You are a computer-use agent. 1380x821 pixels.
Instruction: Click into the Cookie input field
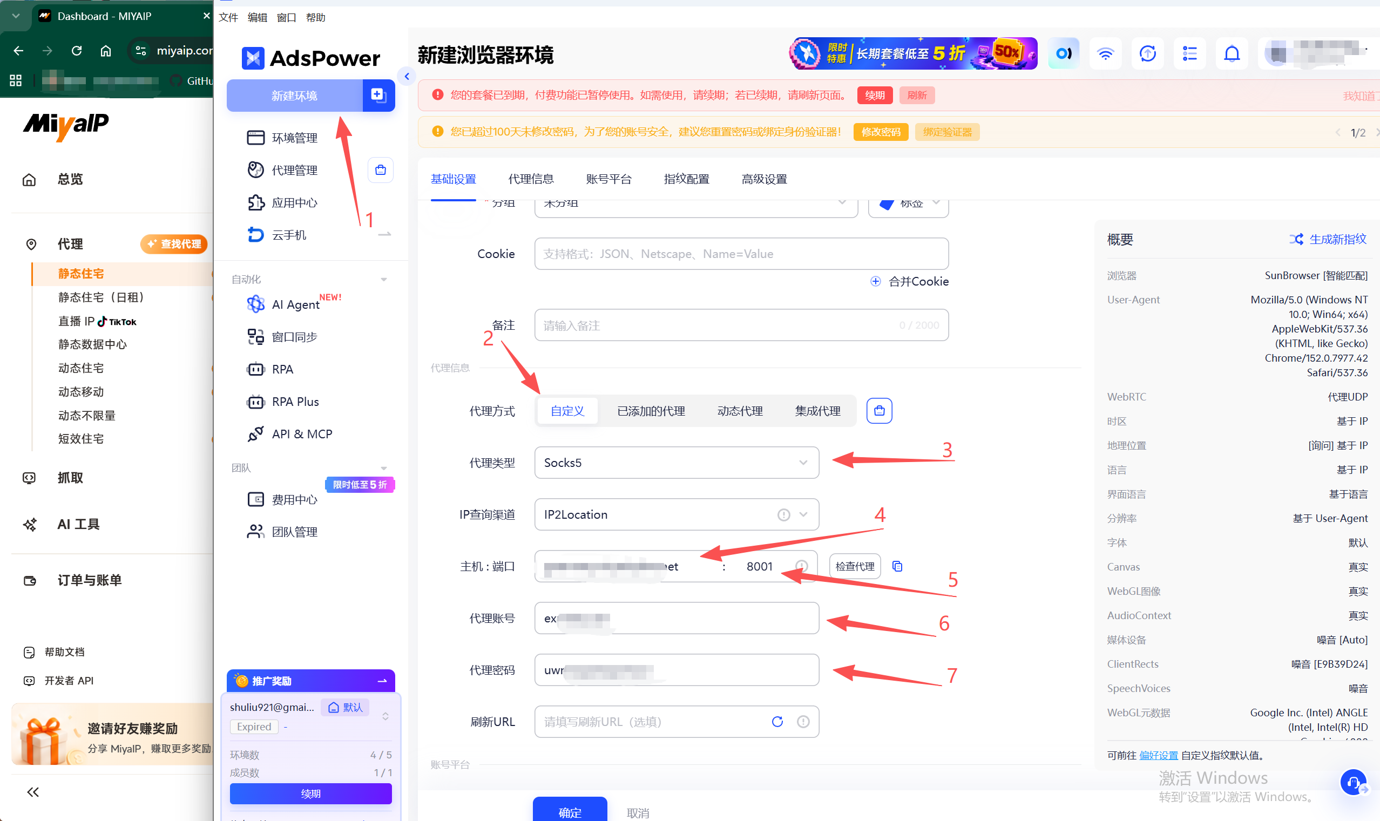[x=741, y=254]
